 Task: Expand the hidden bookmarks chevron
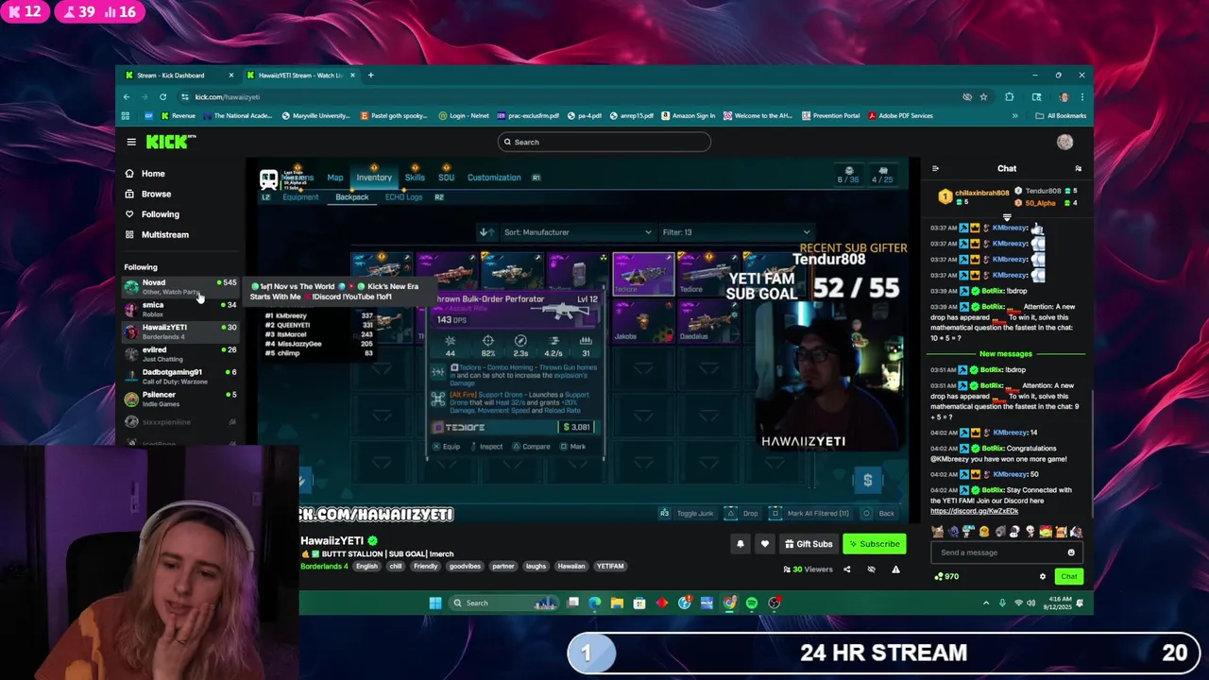(1014, 116)
